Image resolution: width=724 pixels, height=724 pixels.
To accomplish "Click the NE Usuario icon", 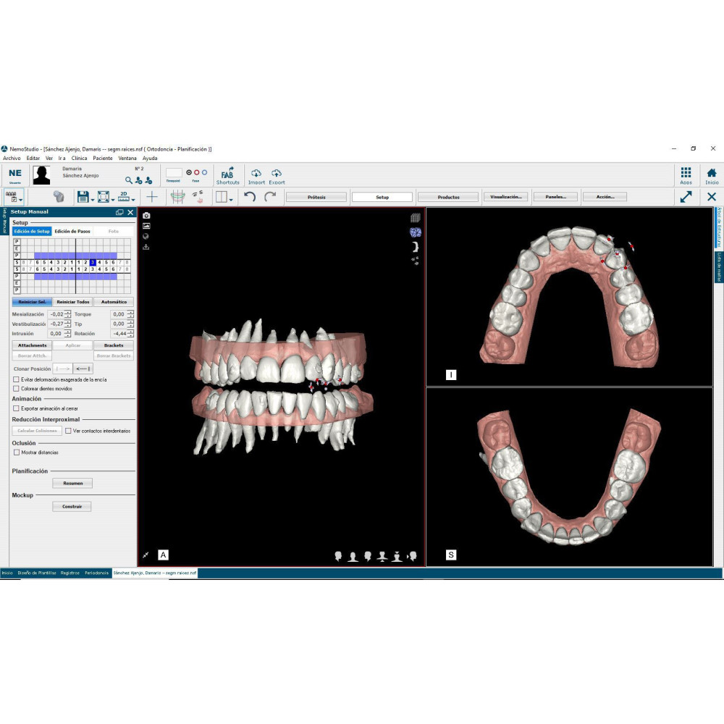I will (14, 175).
